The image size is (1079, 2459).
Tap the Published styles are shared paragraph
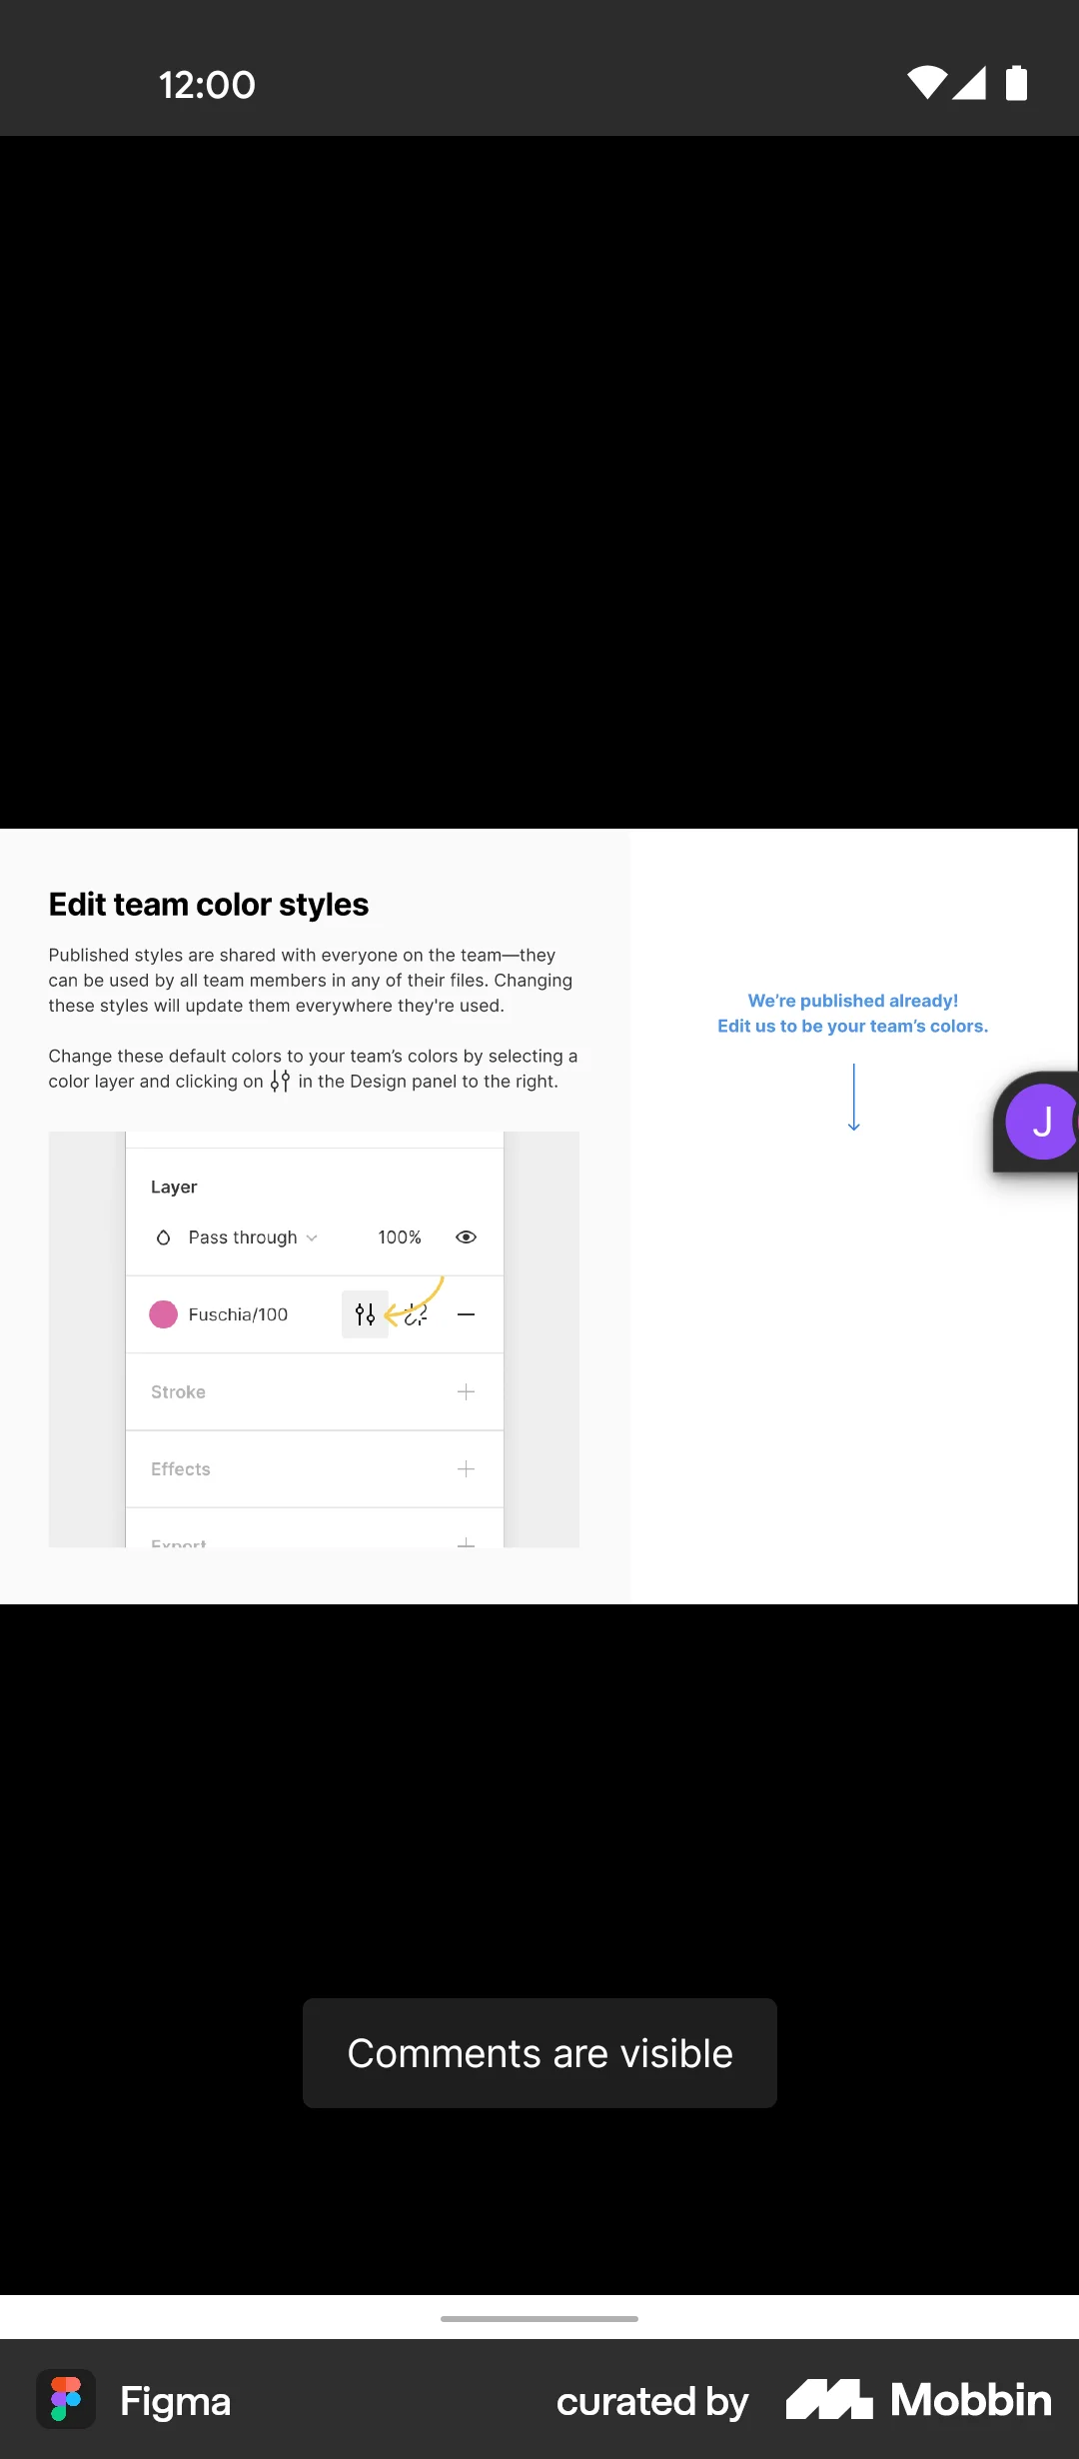pyautogui.click(x=311, y=981)
